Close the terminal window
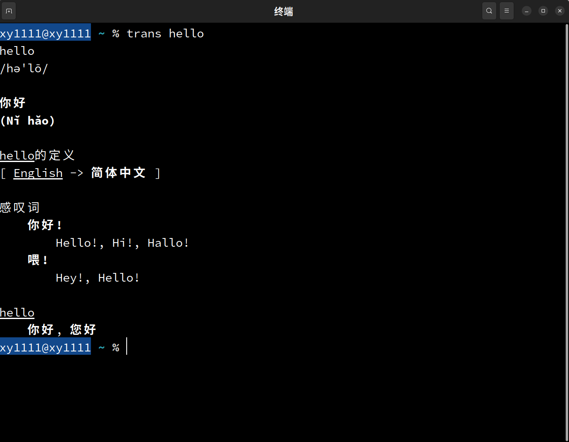Image resolution: width=569 pixels, height=442 pixels. click(x=559, y=11)
